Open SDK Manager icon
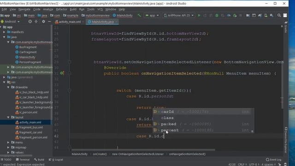The width and height of the screenshot is (295, 166). pos(271,15)
